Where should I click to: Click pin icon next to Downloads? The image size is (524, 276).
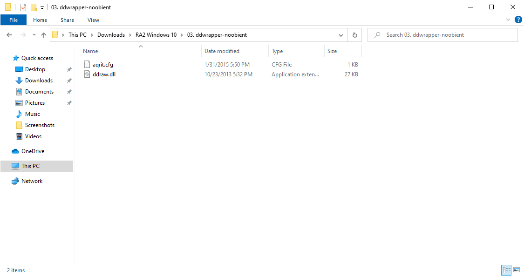69,81
